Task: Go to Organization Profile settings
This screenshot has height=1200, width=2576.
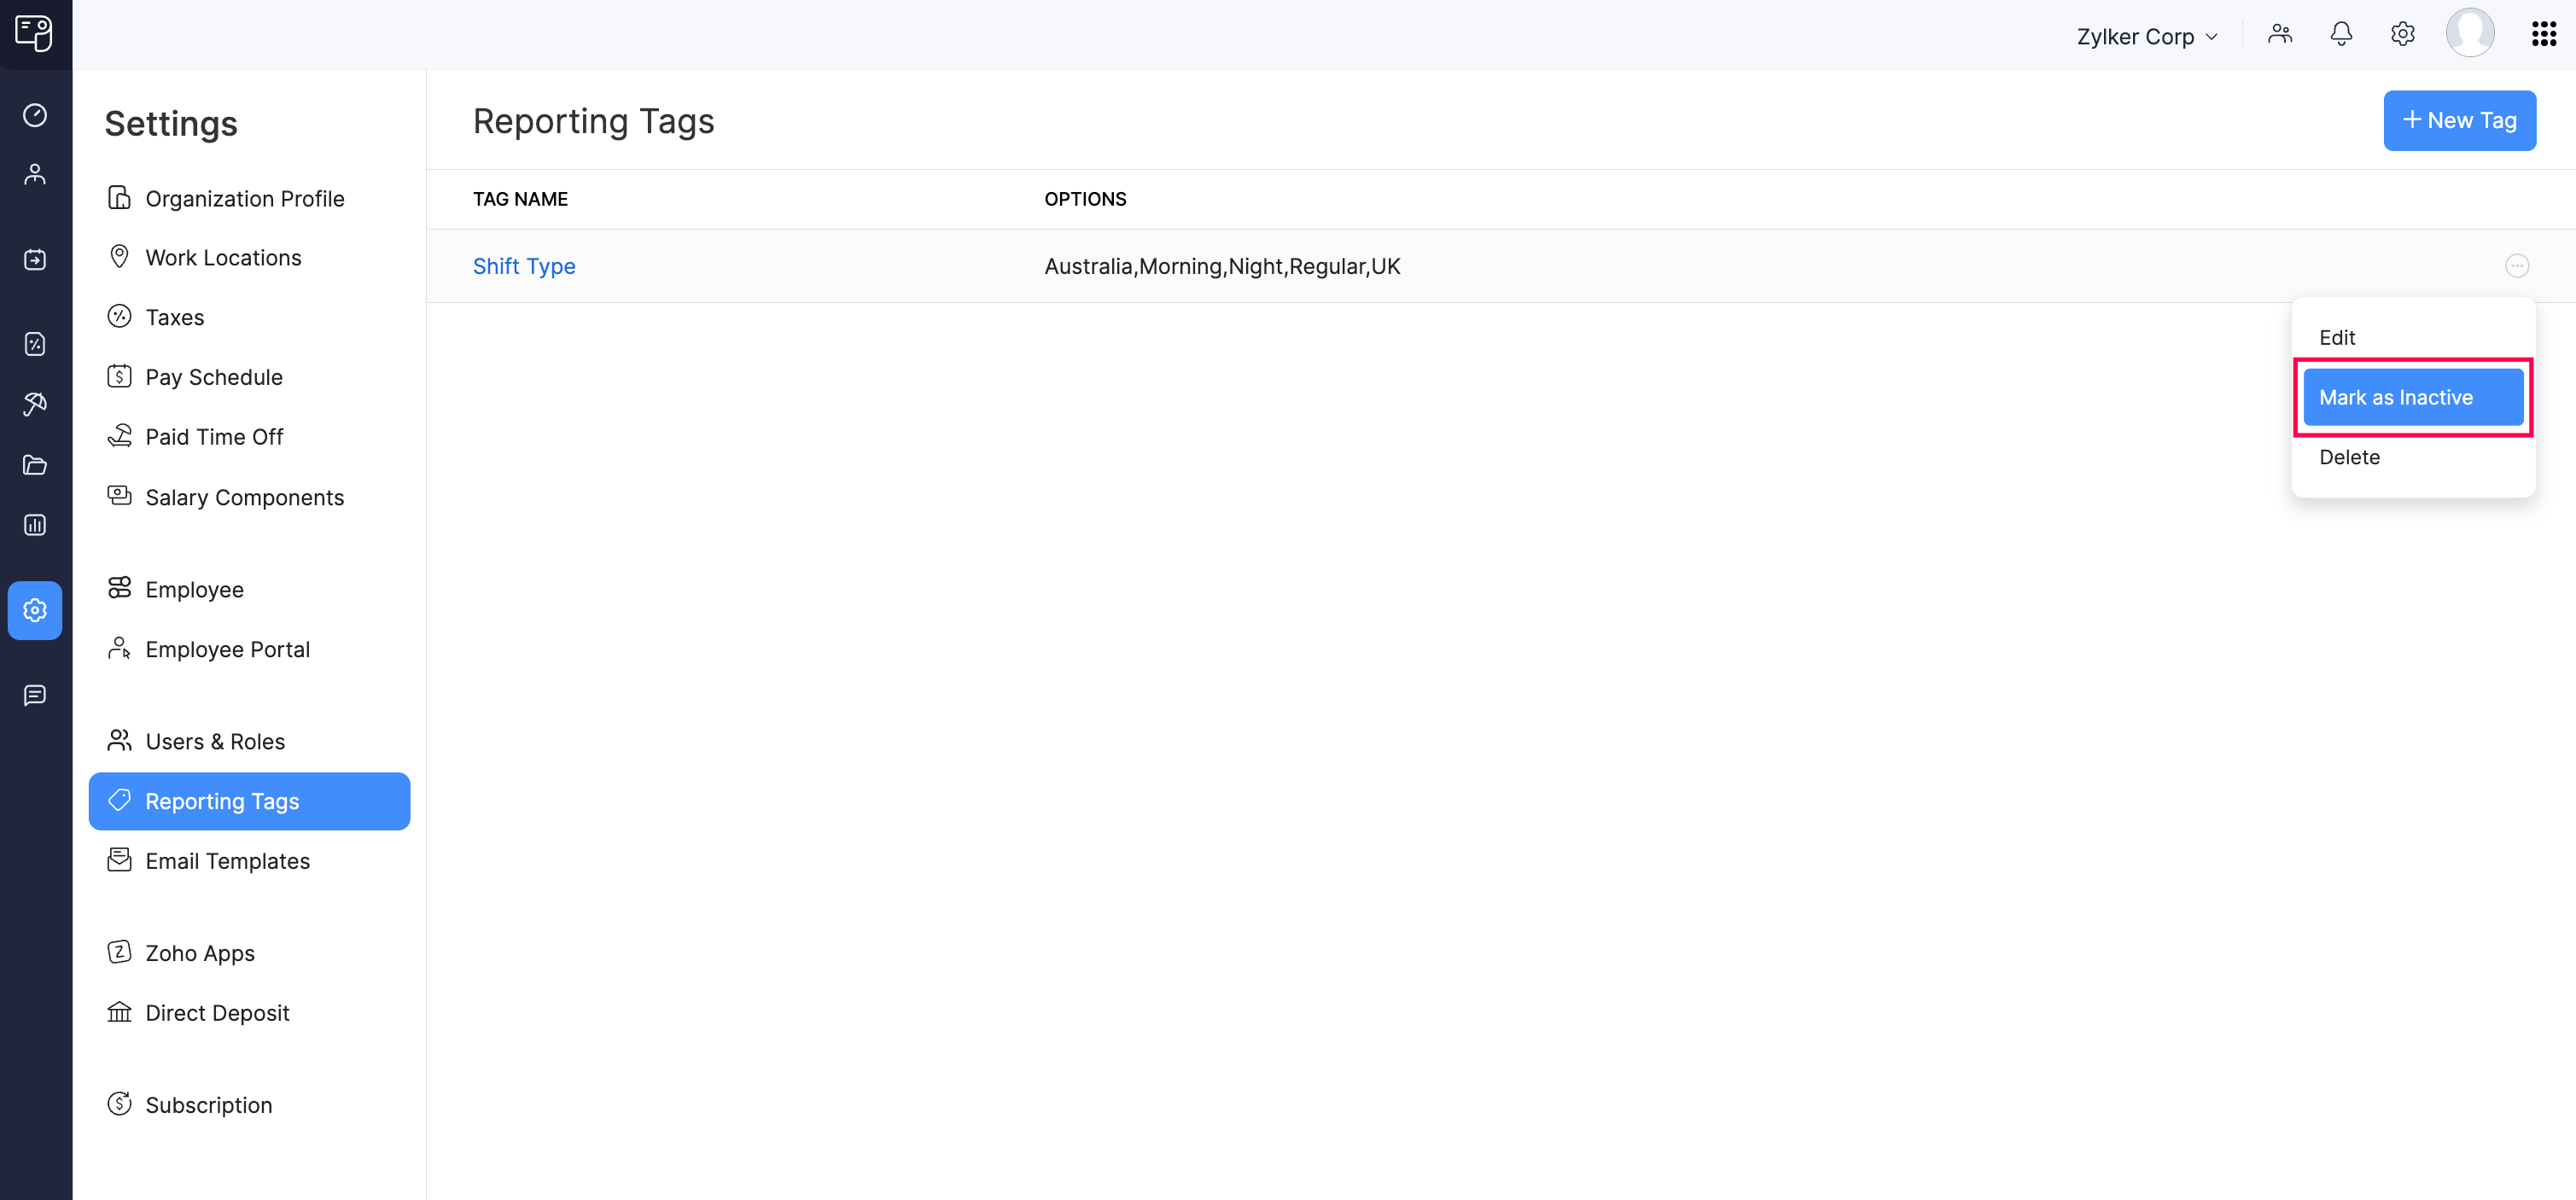Action: point(249,198)
